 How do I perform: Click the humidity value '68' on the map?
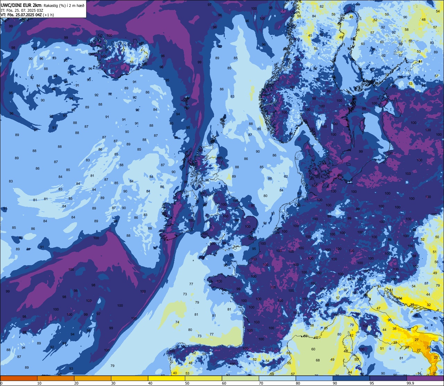318,360
